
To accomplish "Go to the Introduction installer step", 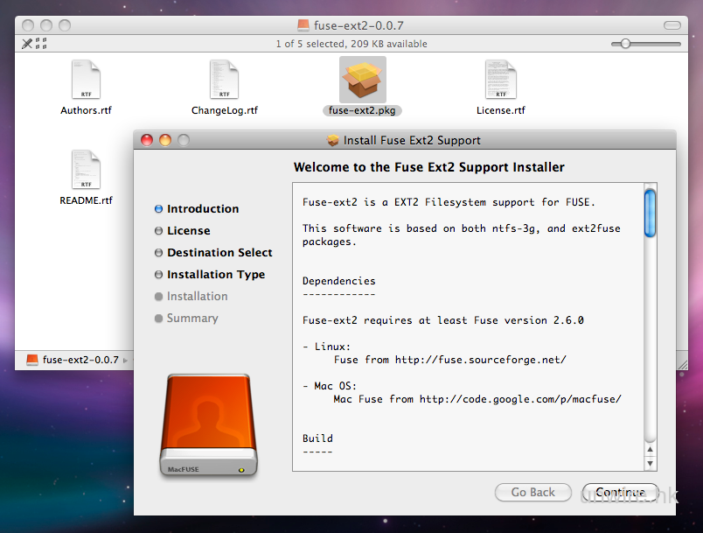I will coord(203,209).
